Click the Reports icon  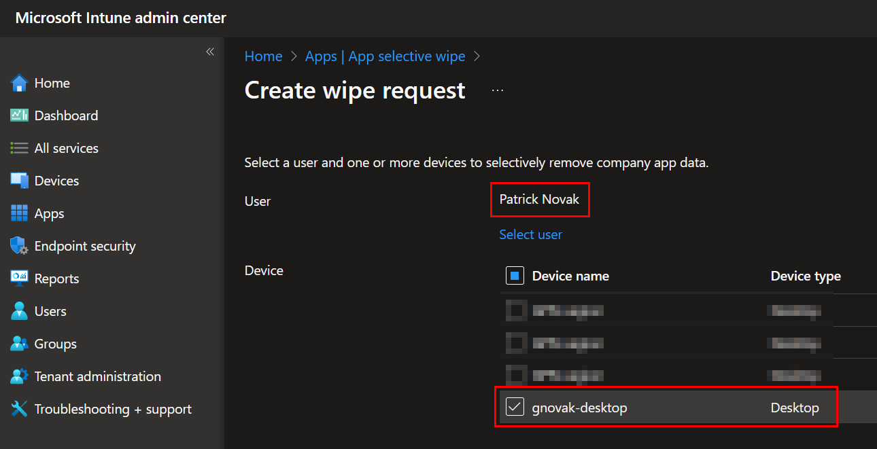pos(20,278)
